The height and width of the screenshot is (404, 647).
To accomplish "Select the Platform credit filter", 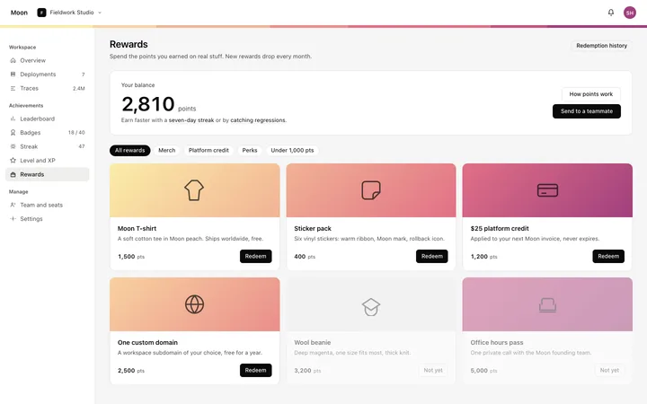I will 208,151.
